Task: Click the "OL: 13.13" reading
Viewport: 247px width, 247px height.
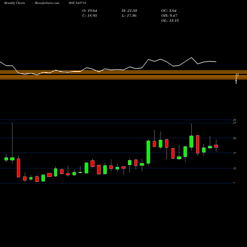Action: [170, 21]
